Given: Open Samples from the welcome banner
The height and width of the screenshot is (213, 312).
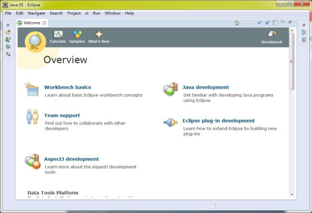Looking at the screenshot, I should (77, 37).
